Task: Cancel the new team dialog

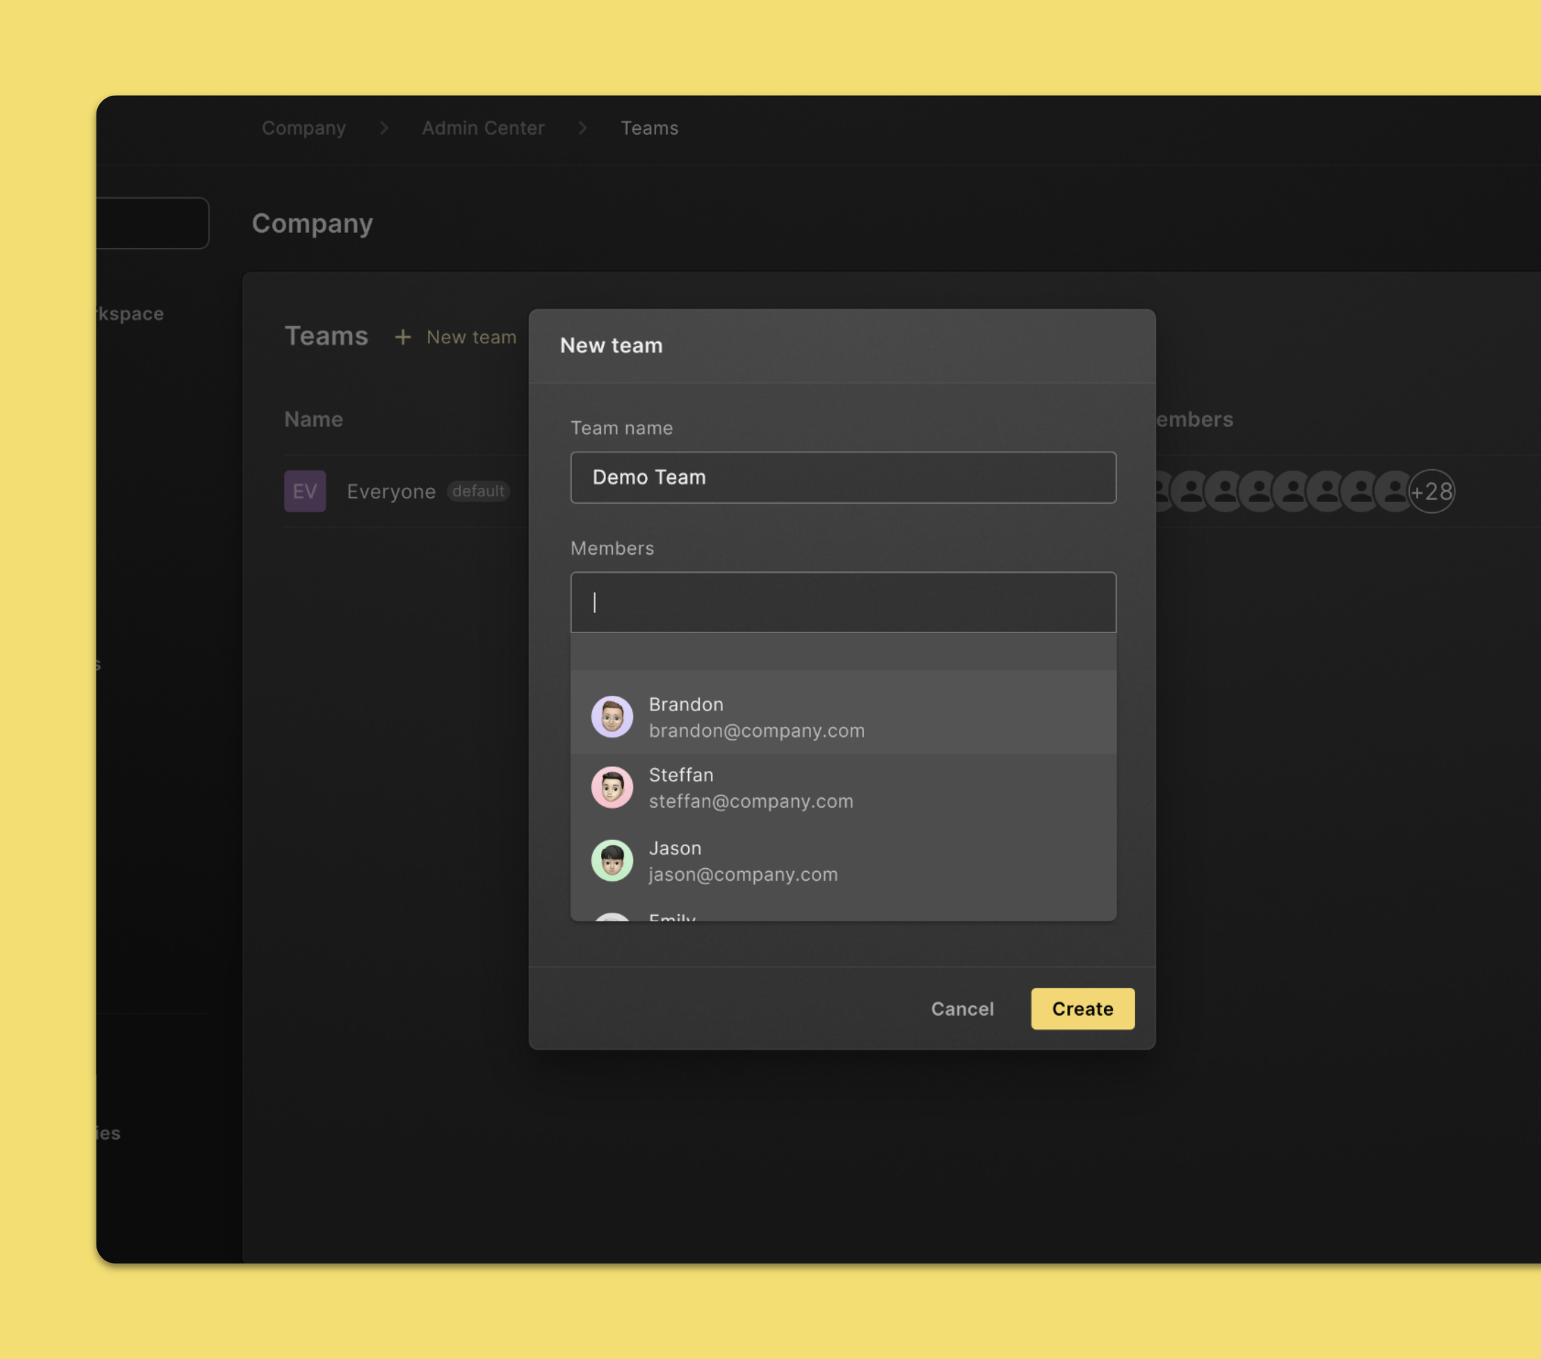Action: click(x=962, y=1009)
